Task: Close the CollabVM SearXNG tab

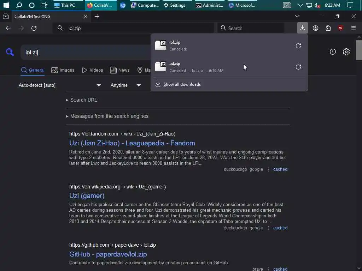Action: [x=86, y=16]
